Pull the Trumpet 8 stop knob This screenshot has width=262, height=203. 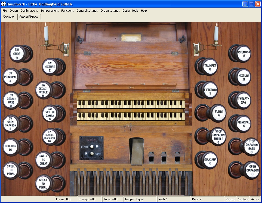(210, 67)
